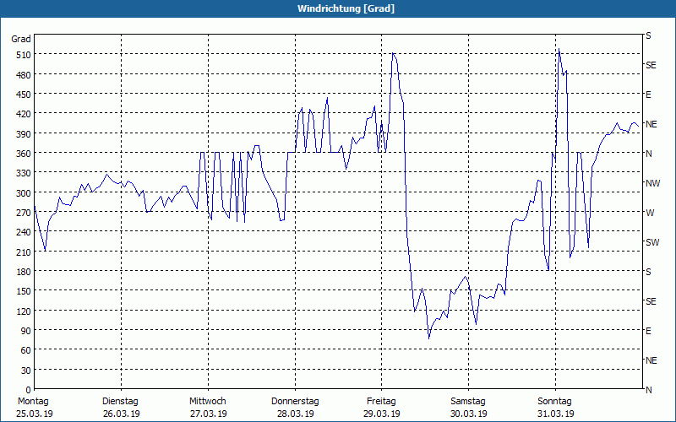Select the y-axis value "180"
676x422 pixels.
coord(24,272)
